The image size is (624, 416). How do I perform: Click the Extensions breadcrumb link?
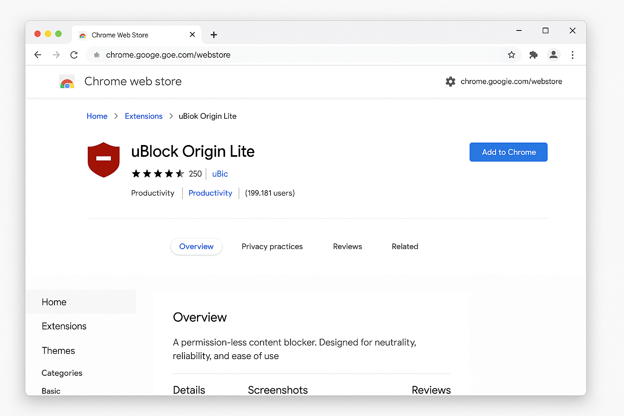coord(143,116)
